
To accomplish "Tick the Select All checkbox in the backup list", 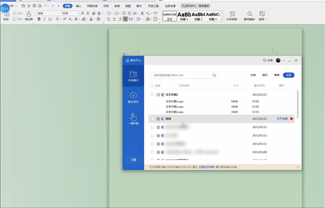I will point(153,85).
